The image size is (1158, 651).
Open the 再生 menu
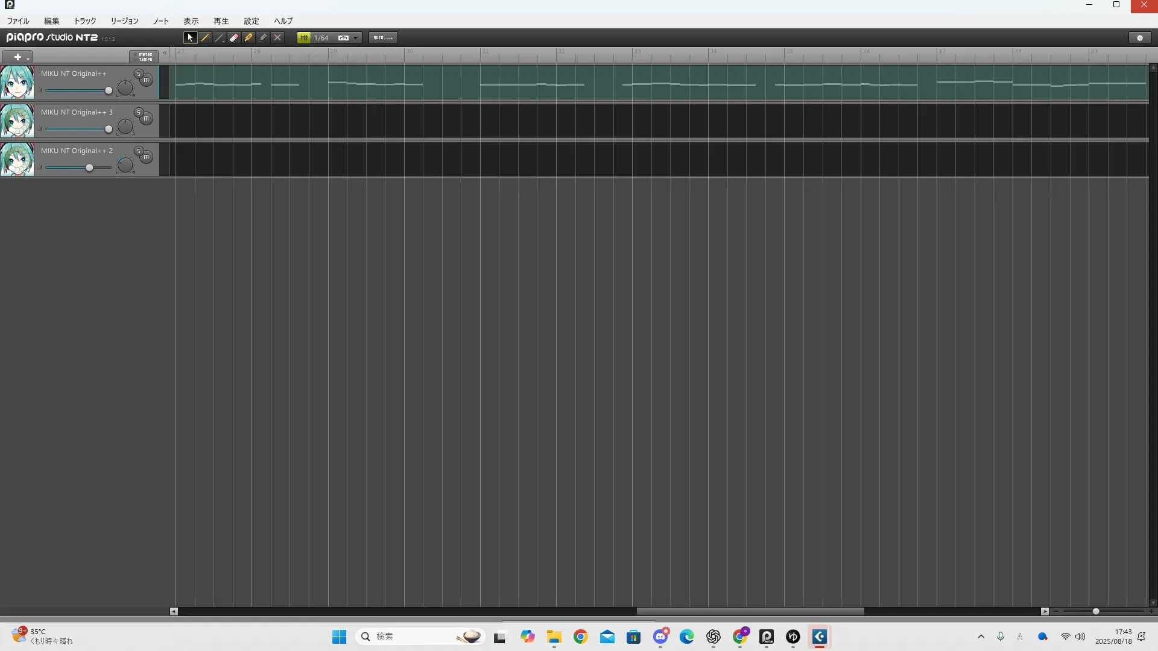(x=221, y=21)
